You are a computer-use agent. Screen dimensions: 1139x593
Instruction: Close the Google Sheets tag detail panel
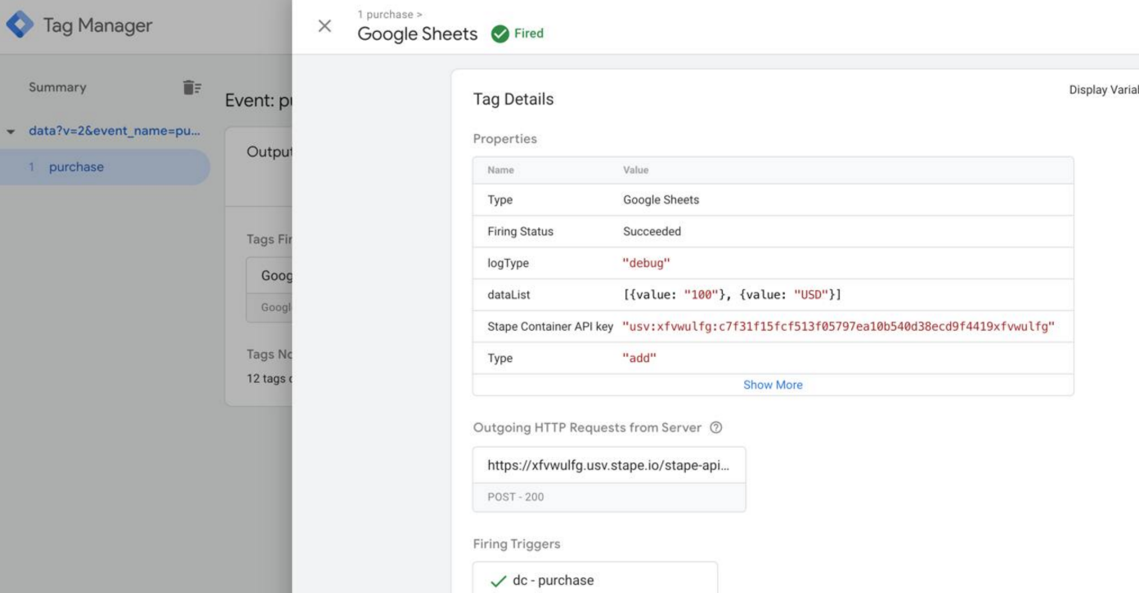(x=325, y=25)
